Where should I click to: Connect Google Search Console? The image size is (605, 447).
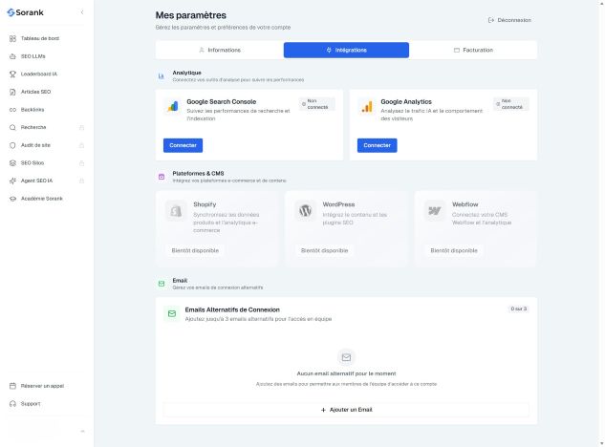click(183, 145)
